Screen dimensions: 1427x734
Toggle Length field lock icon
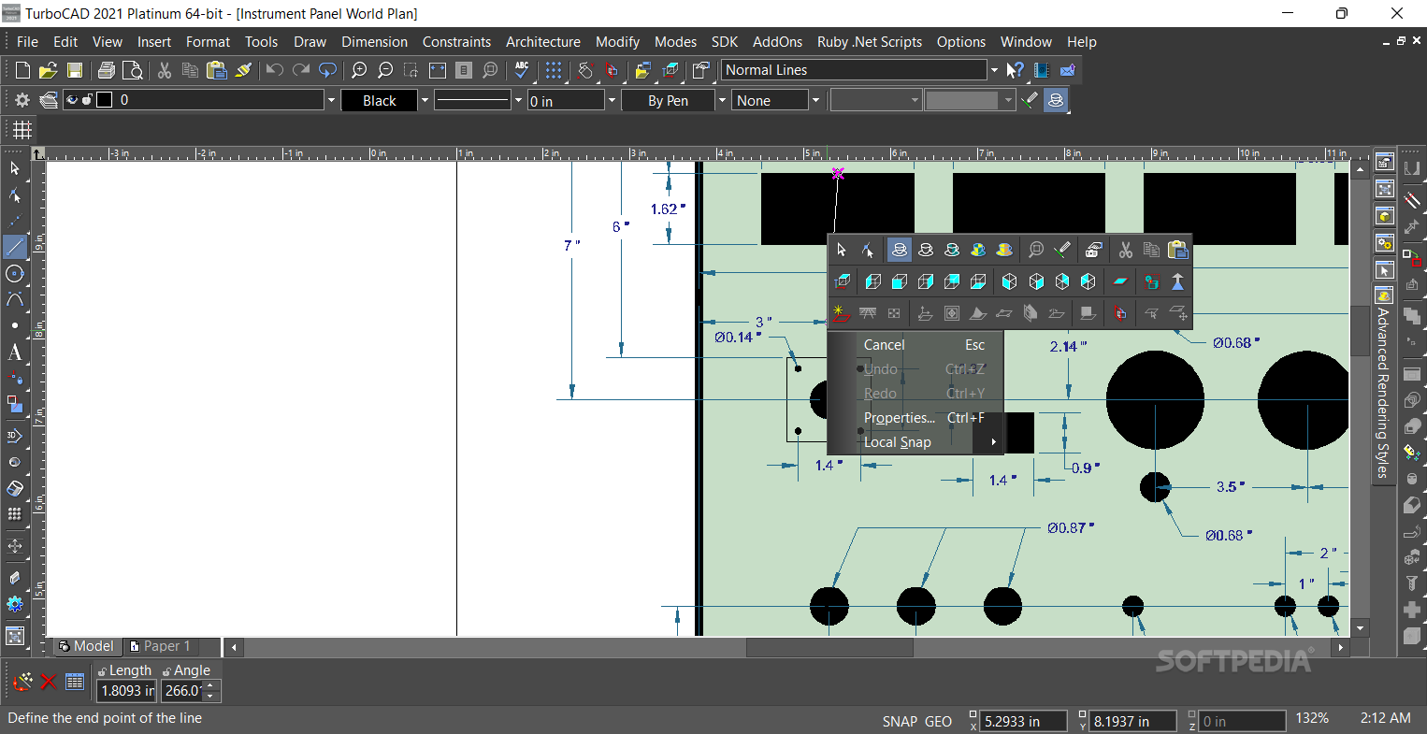point(102,671)
